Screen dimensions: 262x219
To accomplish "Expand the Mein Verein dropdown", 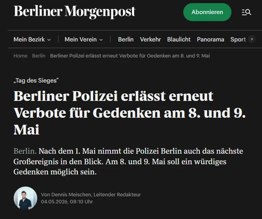I will point(83,39).
